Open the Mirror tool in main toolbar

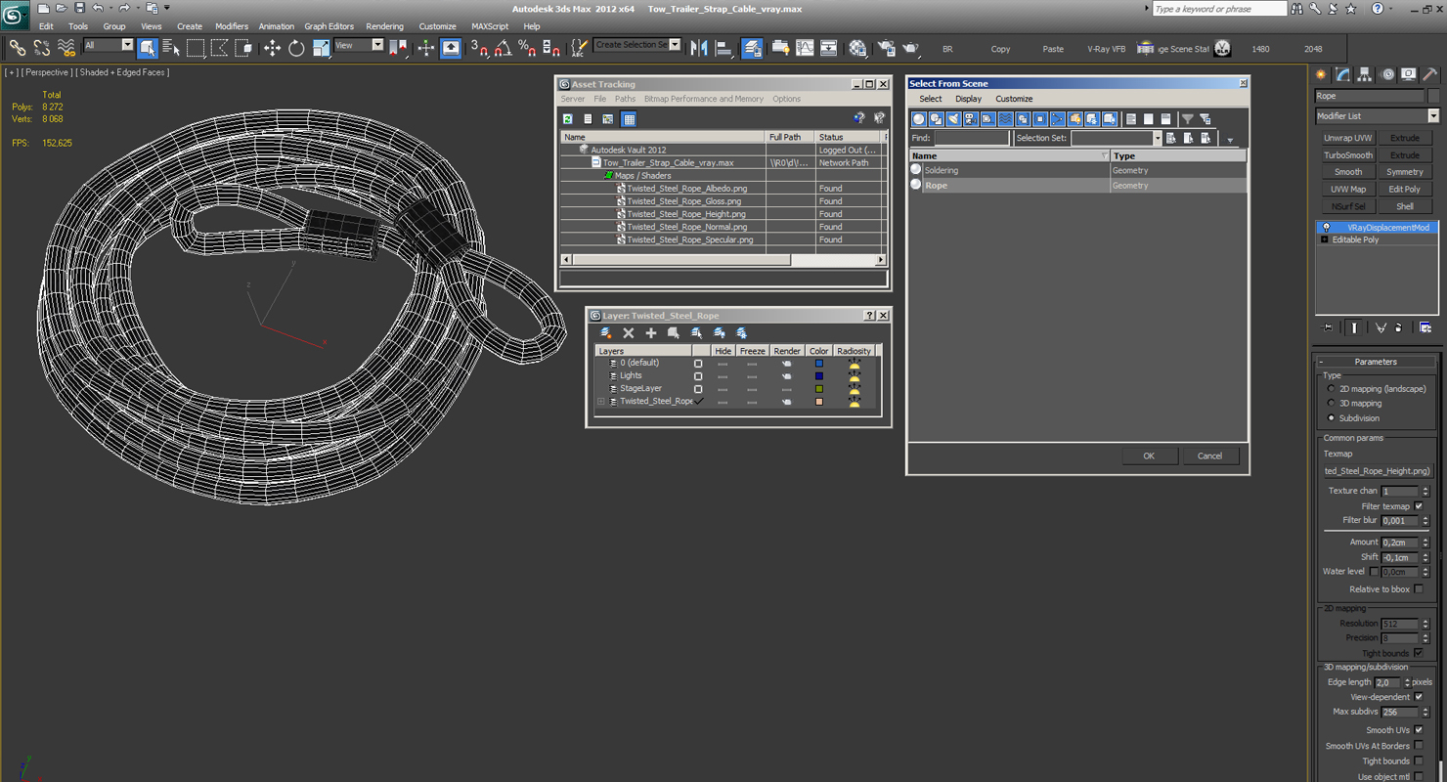699,48
